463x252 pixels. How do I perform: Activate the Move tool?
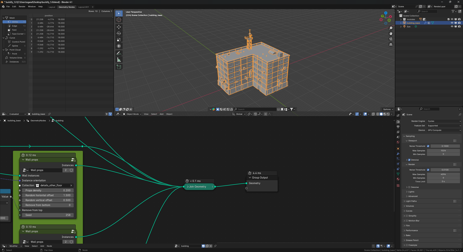pyautogui.click(x=119, y=27)
